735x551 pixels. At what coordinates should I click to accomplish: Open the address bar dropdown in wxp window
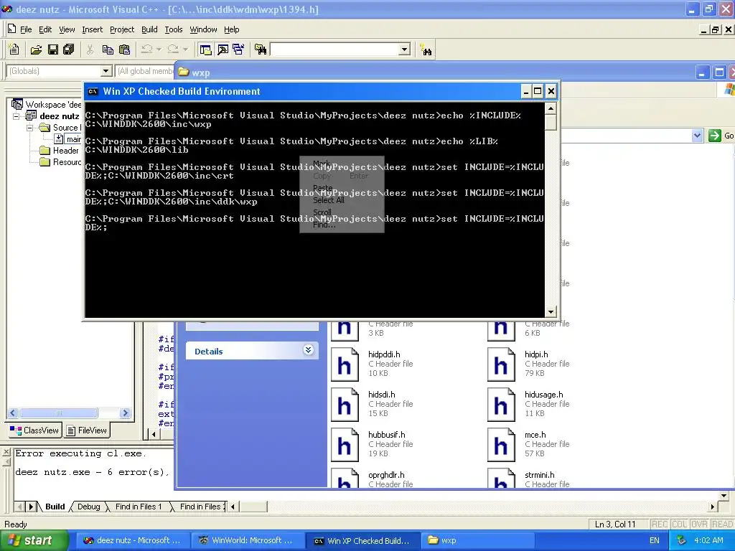coord(697,136)
